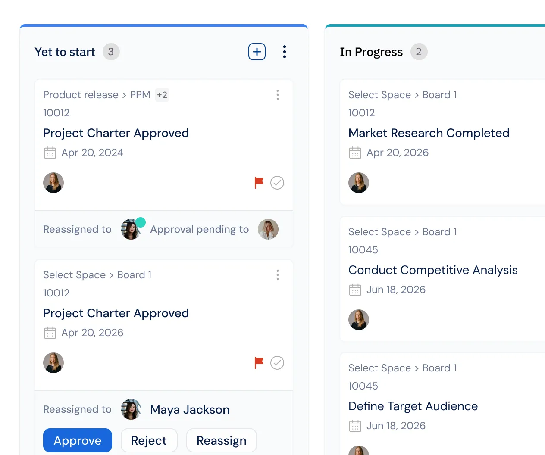Open the PPM breadcrumb link
The height and width of the screenshot is (455, 545).
(x=140, y=95)
